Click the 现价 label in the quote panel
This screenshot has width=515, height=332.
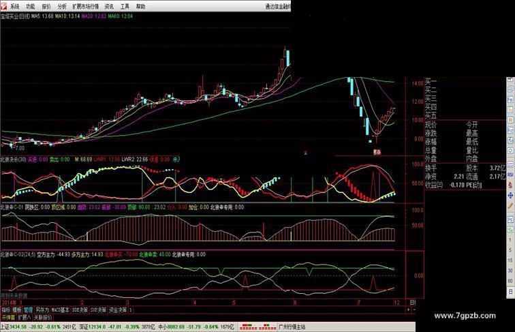pyautogui.click(x=431, y=125)
